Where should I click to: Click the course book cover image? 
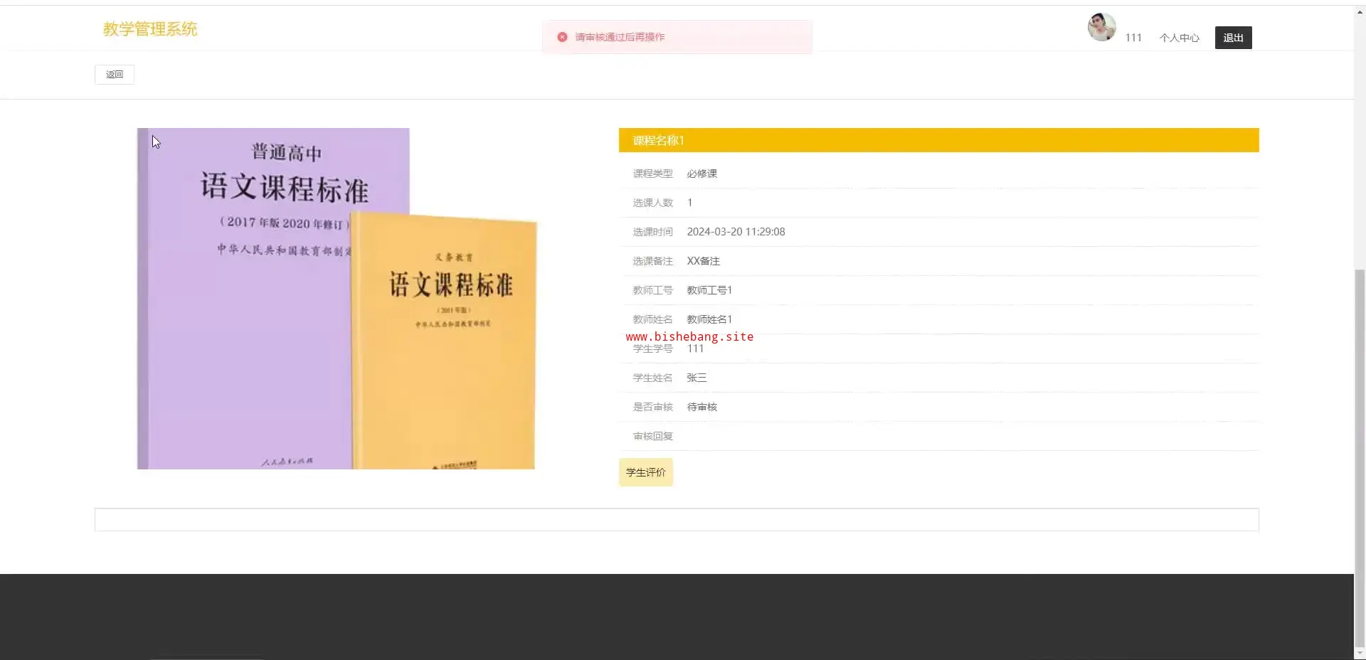tap(336, 299)
